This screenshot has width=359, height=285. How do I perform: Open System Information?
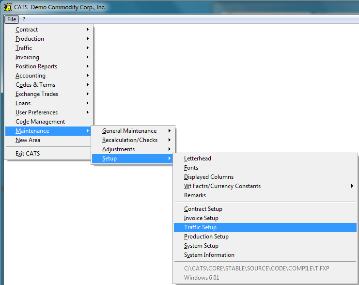click(x=265, y=255)
